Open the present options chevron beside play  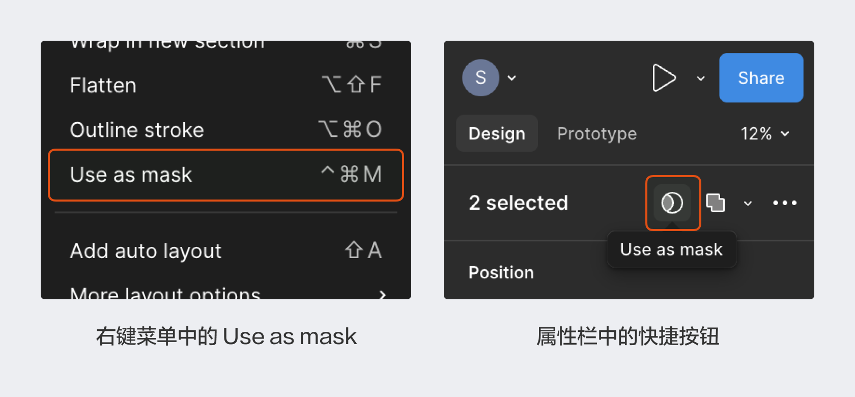tap(701, 78)
